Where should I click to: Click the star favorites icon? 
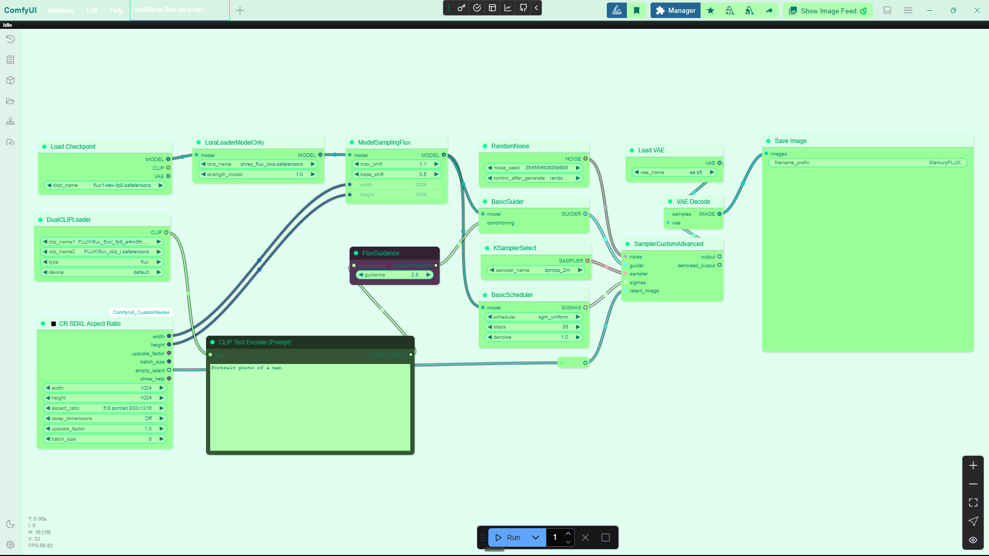click(x=711, y=10)
